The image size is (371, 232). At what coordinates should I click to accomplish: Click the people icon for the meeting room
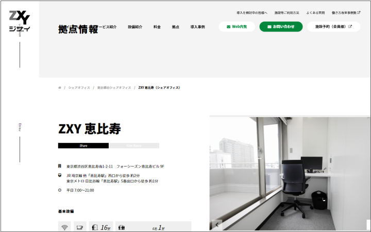pyautogui.click(x=122, y=227)
